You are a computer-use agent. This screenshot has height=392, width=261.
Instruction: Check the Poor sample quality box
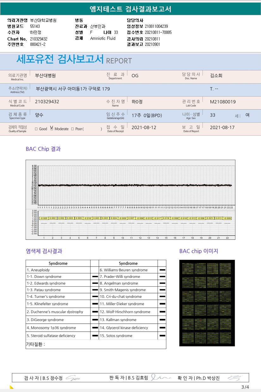pyautogui.click(x=72, y=129)
